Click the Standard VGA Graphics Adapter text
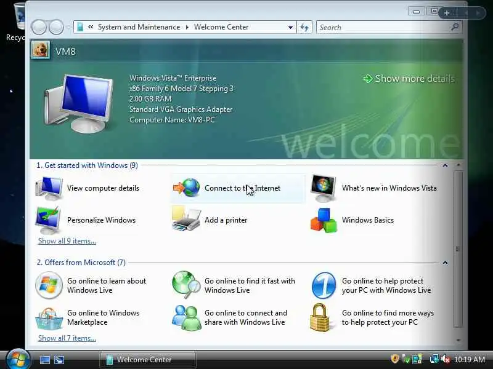 pyautogui.click(x=181, y=109)
